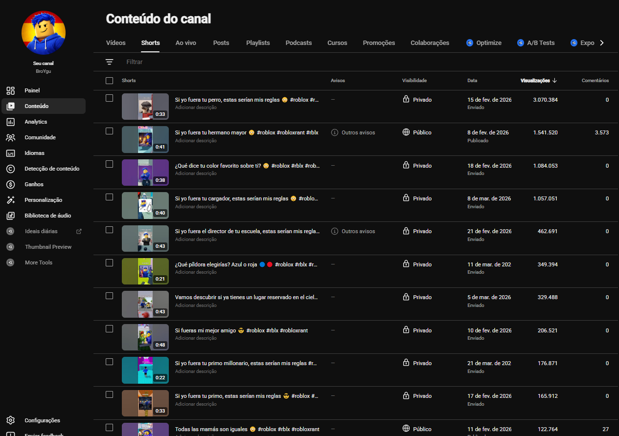619x436 pixels.
Task: Open the Painel dashboard icon
Action: point(11,90)
